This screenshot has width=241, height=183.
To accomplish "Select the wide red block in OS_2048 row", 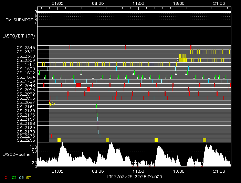I will [78, 85].
